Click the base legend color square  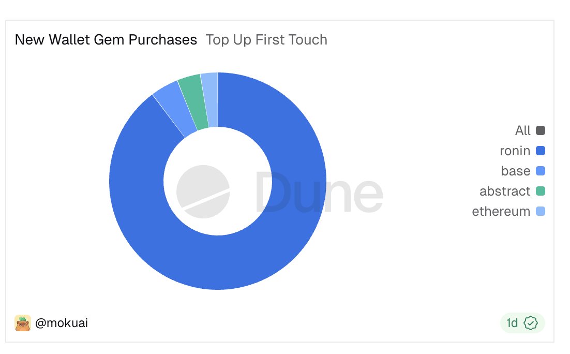[541, 171]
